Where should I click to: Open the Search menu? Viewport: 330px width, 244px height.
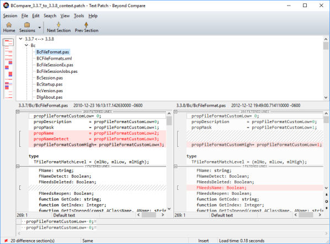point(50,16)
